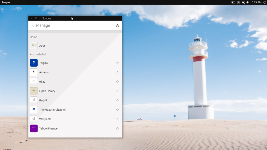Select the Open Library icon
The height and width of the screenshot is (150, 267).
point(34,91)
